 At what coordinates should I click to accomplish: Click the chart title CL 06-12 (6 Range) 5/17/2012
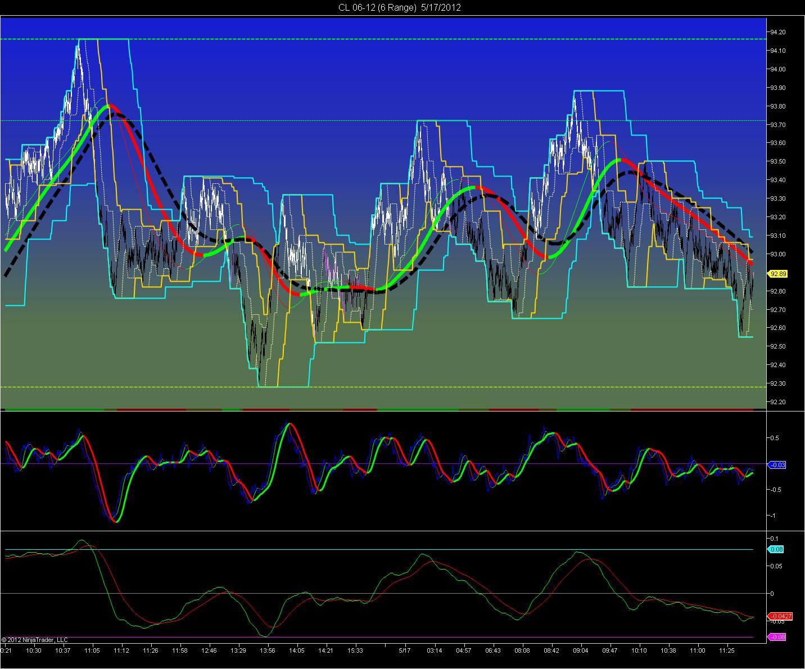pyautogui.click(x=400, y=7)
